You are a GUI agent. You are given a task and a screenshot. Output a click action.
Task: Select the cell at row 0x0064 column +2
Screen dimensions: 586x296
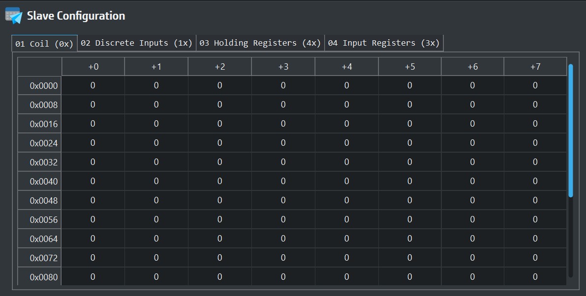click(219, 238)
